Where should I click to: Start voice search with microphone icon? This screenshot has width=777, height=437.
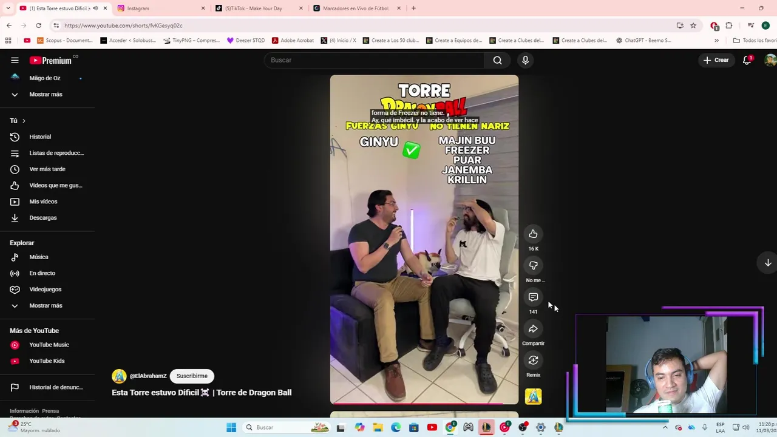click(x=525, y=60)
